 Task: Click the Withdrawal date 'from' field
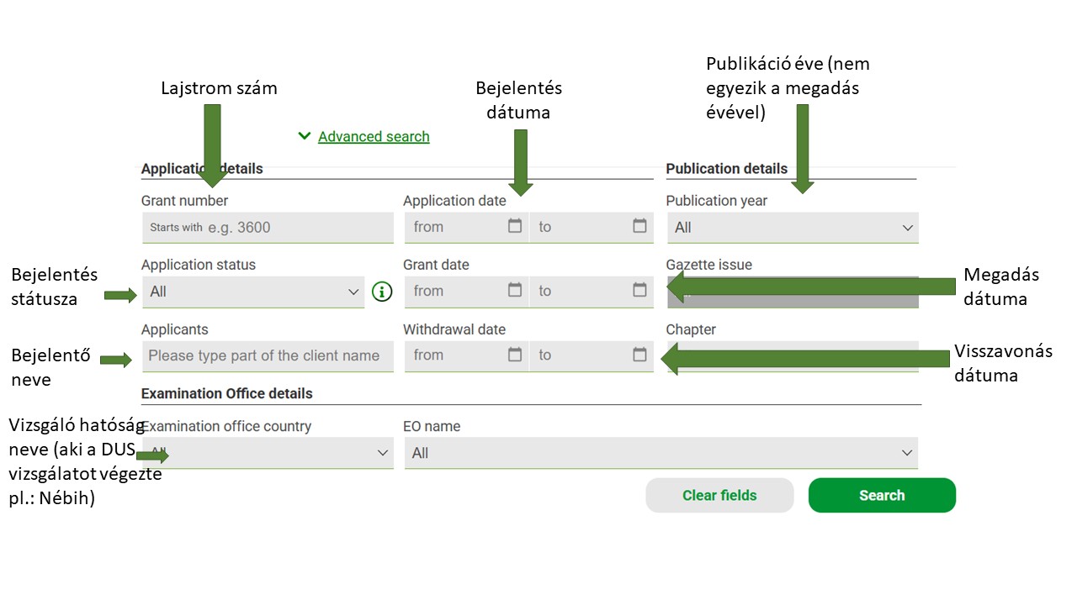(466, 355)
